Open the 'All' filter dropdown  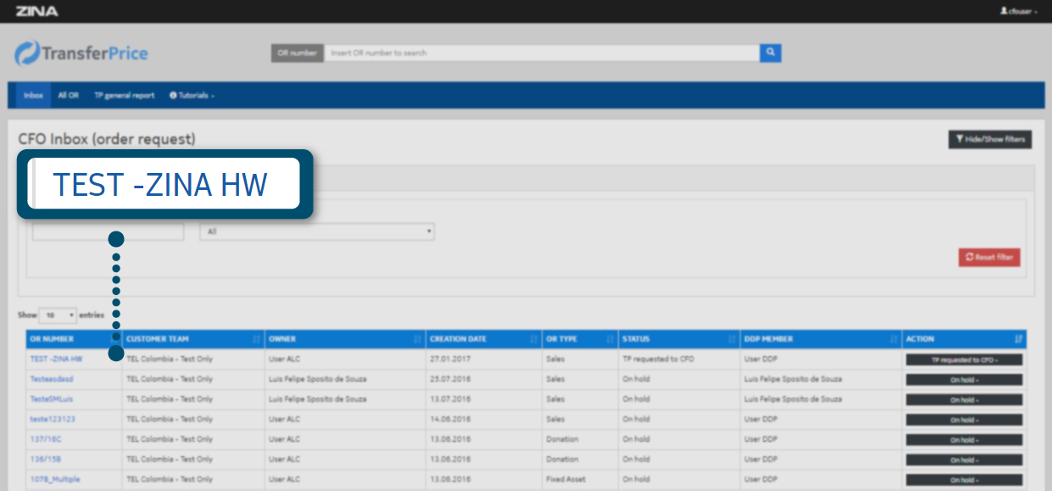[x=317, y=232]
